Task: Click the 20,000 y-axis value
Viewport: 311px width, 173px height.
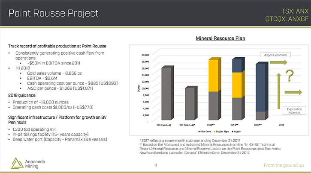Action: tap(145, 55)
